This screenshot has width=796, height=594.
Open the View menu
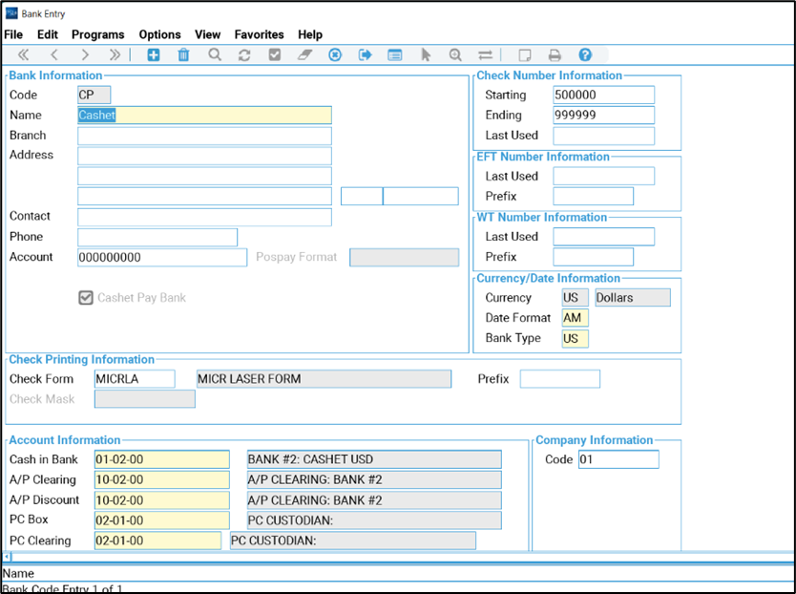pos(208,34)
